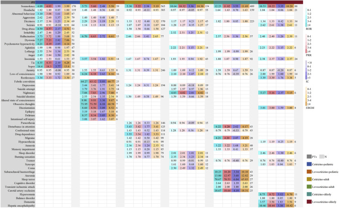This screenshot has height=208, width=339.
Task: Click the 64.27 cell in Febrile convulsion row
Action: point(84,81)
